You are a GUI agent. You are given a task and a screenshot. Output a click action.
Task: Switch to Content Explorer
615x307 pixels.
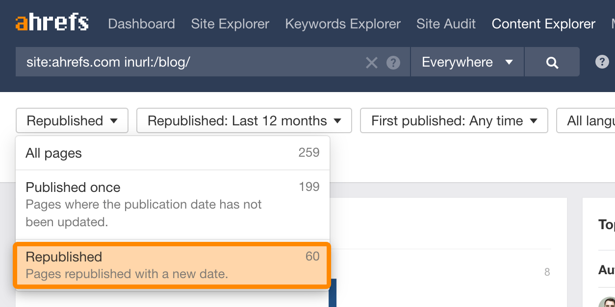pyautogui.click(x=543, y=24)
